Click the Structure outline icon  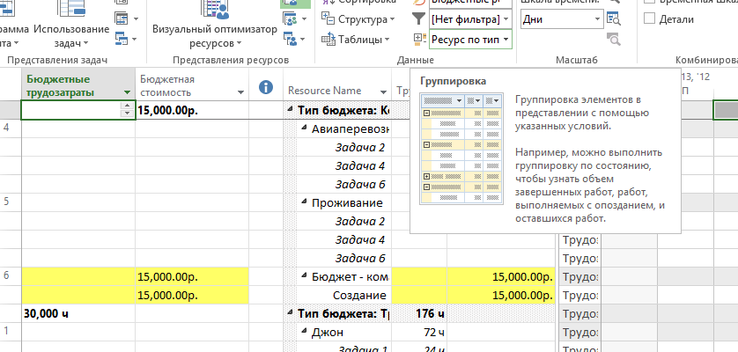pyautogui.click(x=329, y=18)
